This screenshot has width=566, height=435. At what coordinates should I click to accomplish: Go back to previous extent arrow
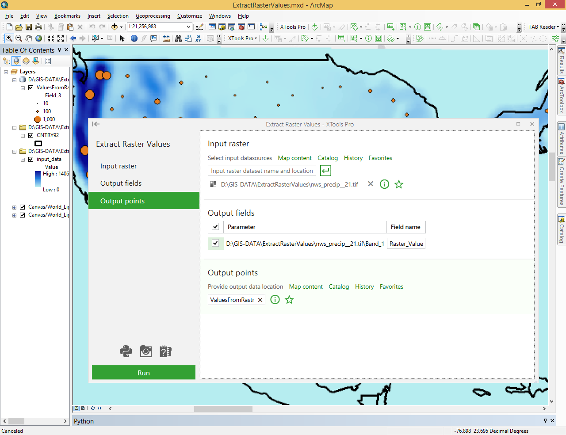[x=73, y=38]
